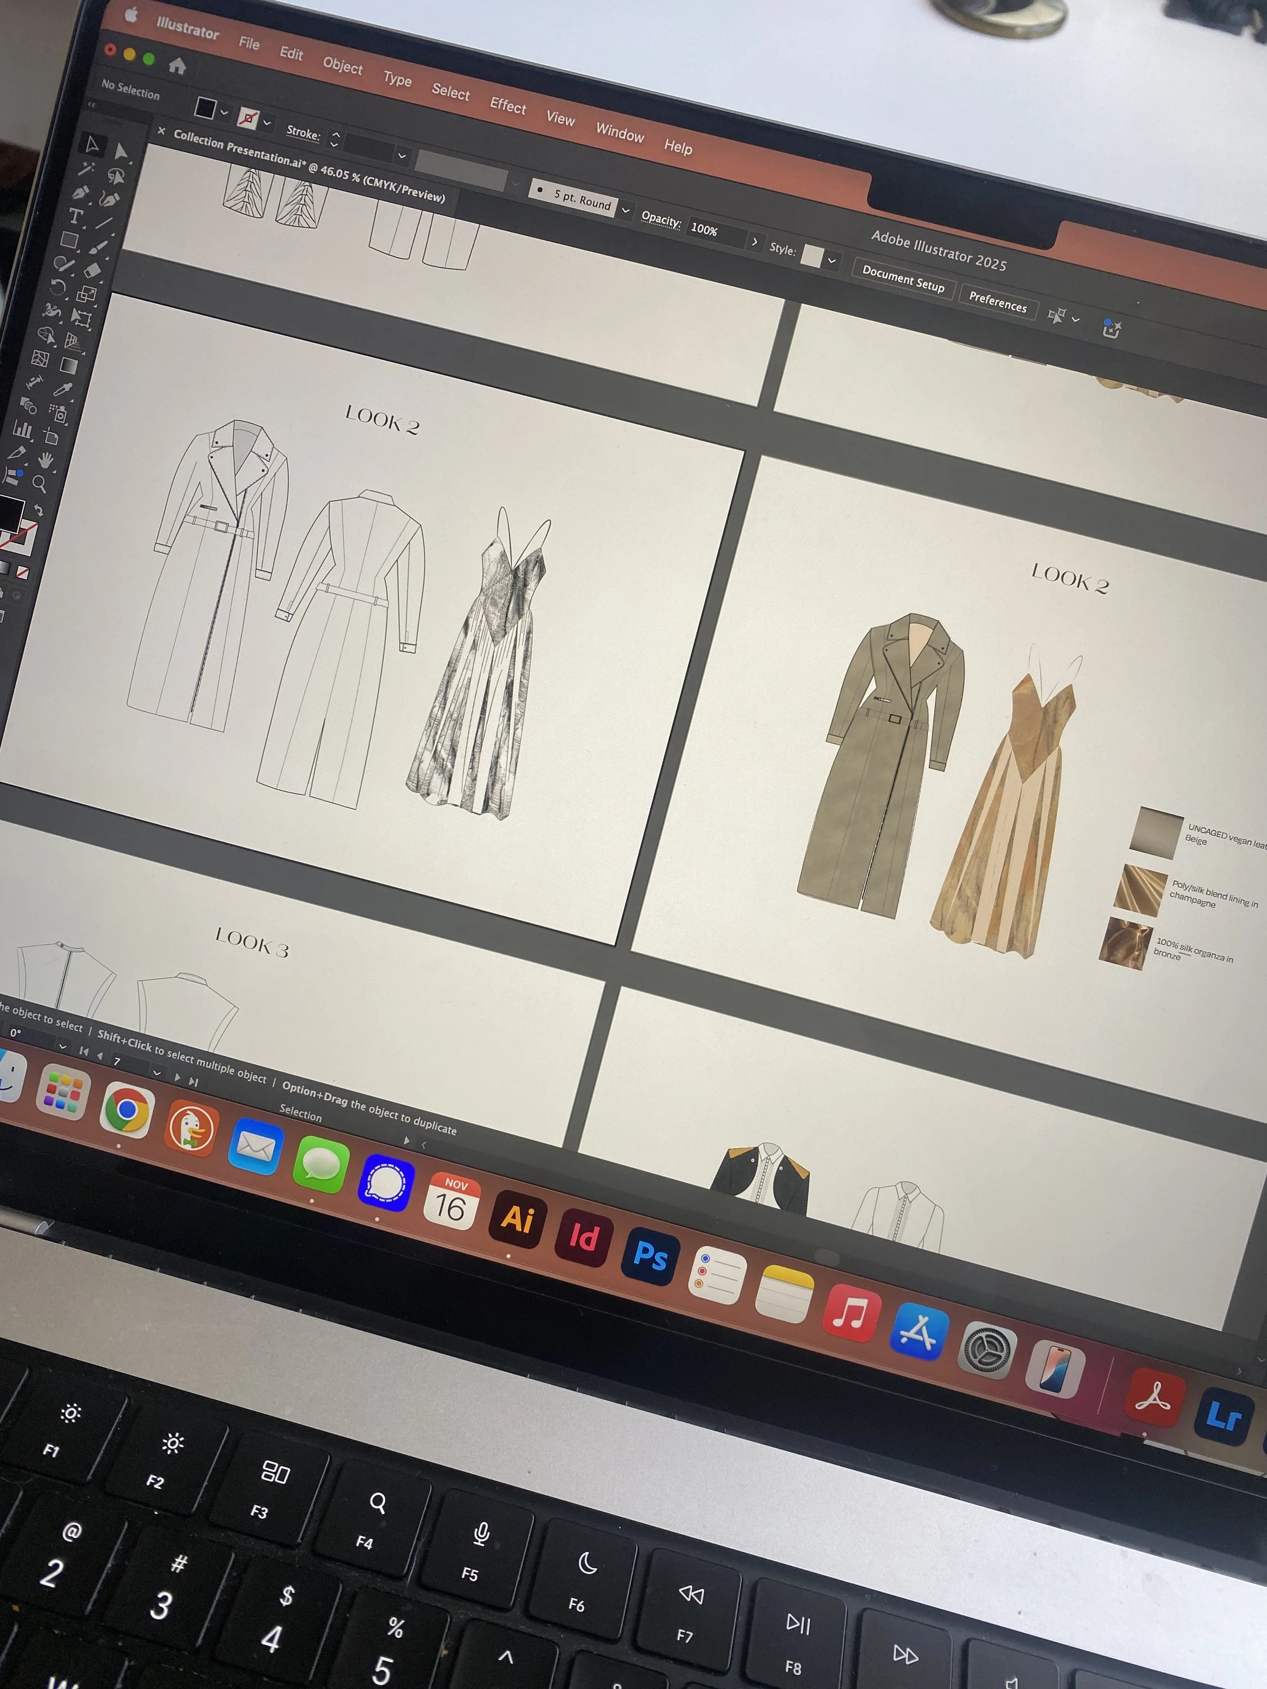The height and width of the screenshot is (1689, 1267).
Task: Select the Shaper tool
Action: (x=65, y=264)
